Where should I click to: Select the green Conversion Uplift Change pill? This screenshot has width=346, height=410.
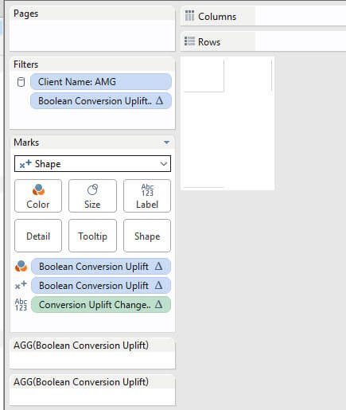[101, 305]
